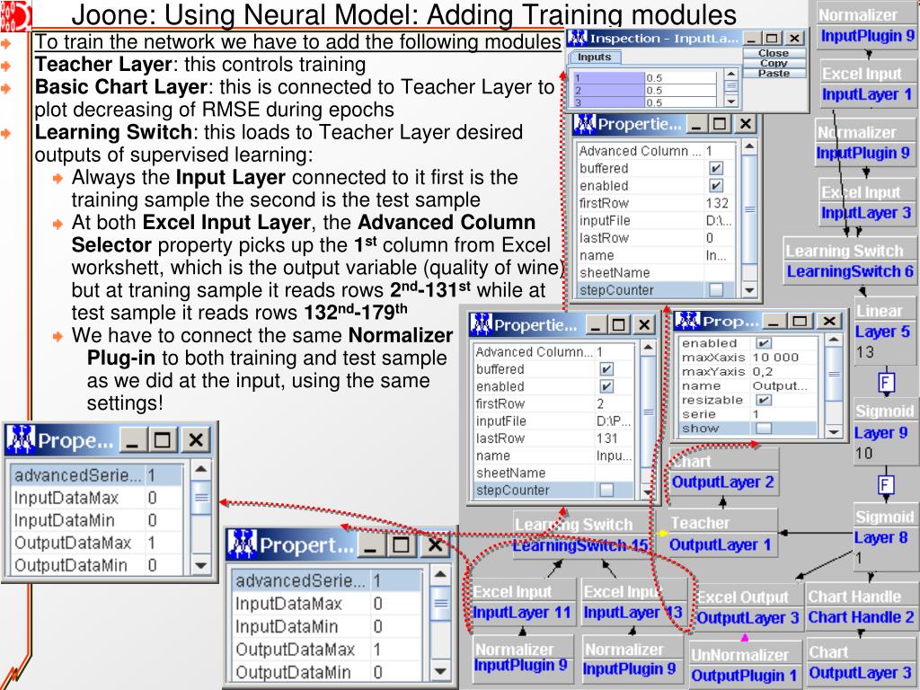The image size is (920, 690).
Task: Toggle stepCounter checkbox in the firstRow 132 Properties window
Action: (x=716, y=290)
